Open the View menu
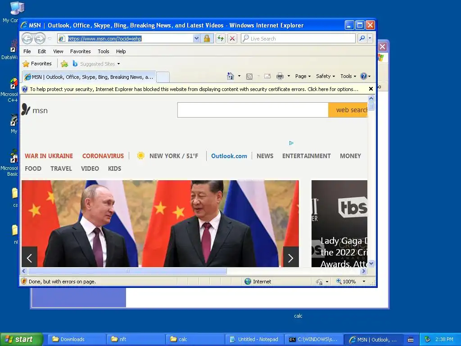This screenshot has height=346, width=461. [58, 51]
